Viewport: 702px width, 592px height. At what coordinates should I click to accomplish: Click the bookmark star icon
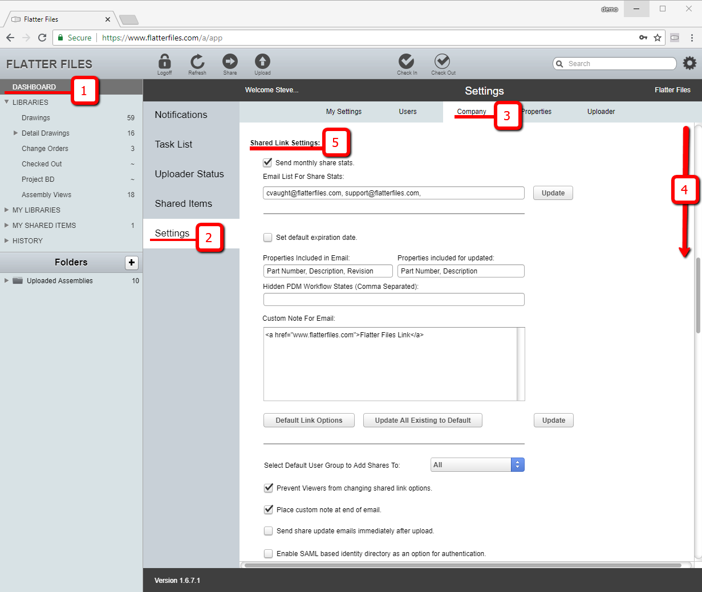pos(658,38)
